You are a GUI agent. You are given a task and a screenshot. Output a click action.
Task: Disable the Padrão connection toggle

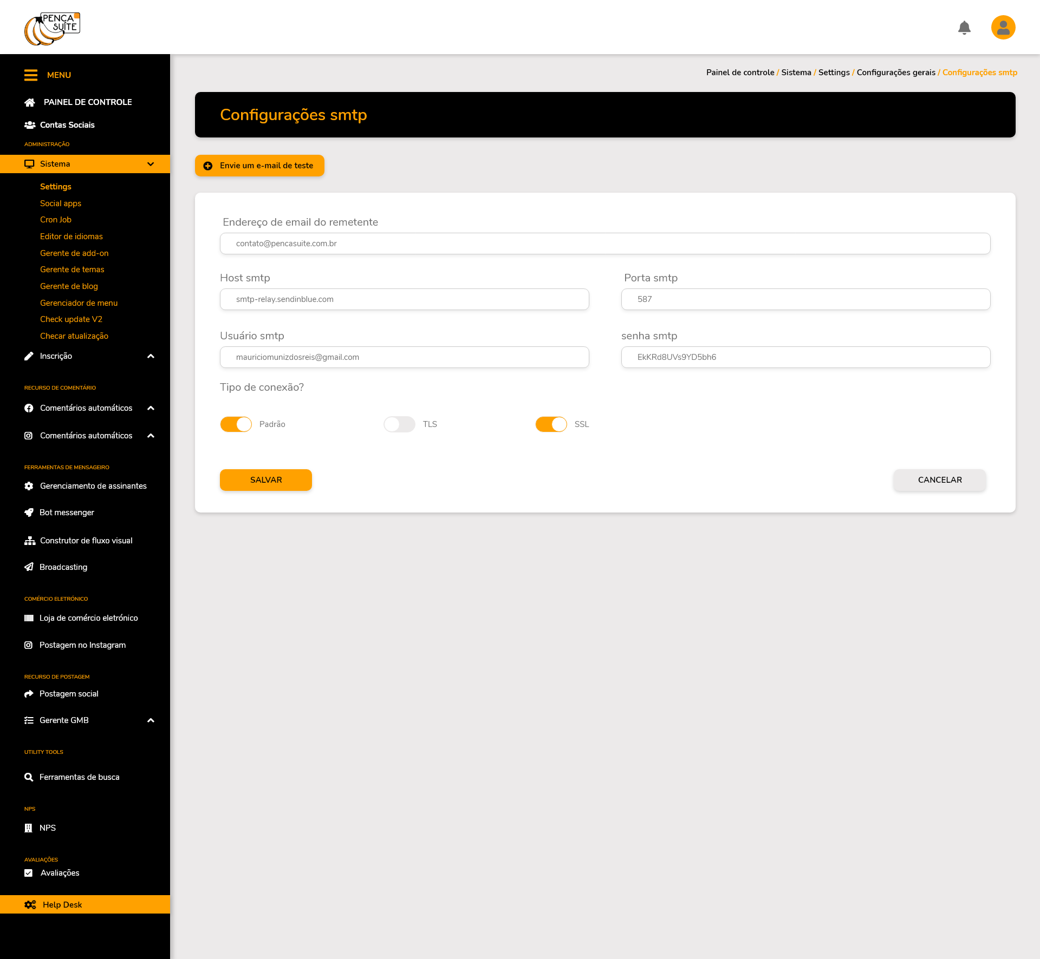236,424
